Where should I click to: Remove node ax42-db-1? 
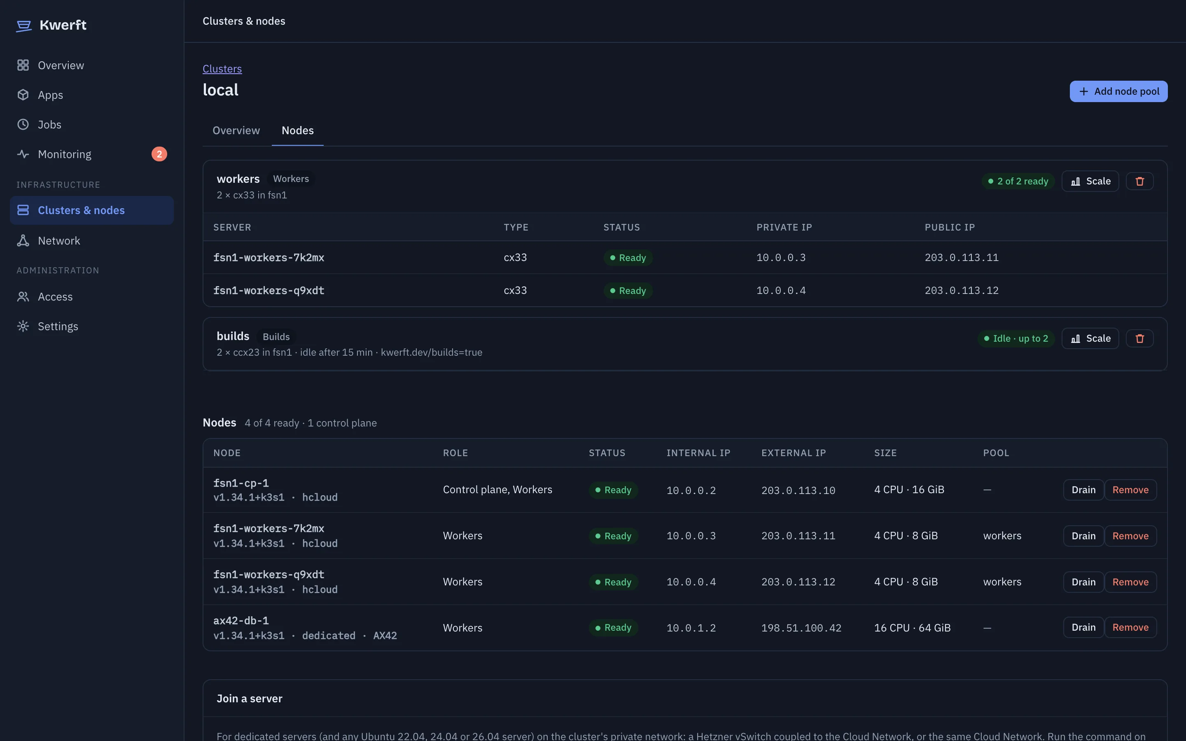(x=1130, y=628)
